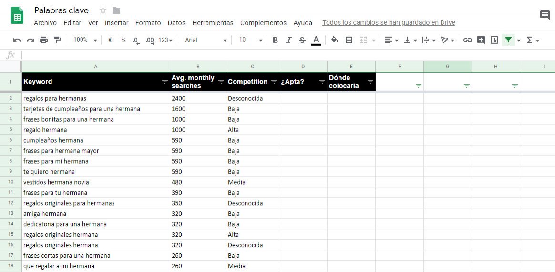Insert a chart

tap(494, 40)
